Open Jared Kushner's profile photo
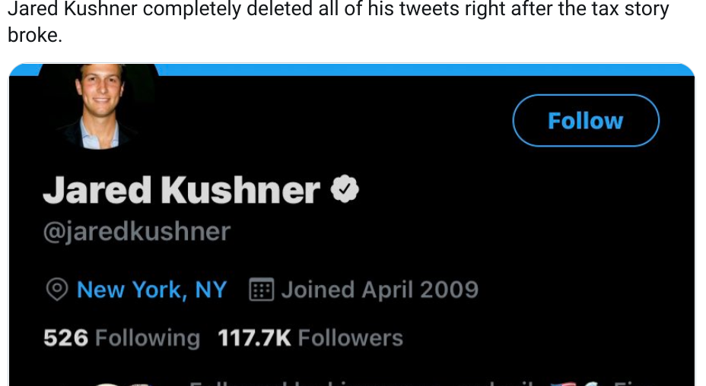Viewport: 706px width, 386px height. click(98, 106)
